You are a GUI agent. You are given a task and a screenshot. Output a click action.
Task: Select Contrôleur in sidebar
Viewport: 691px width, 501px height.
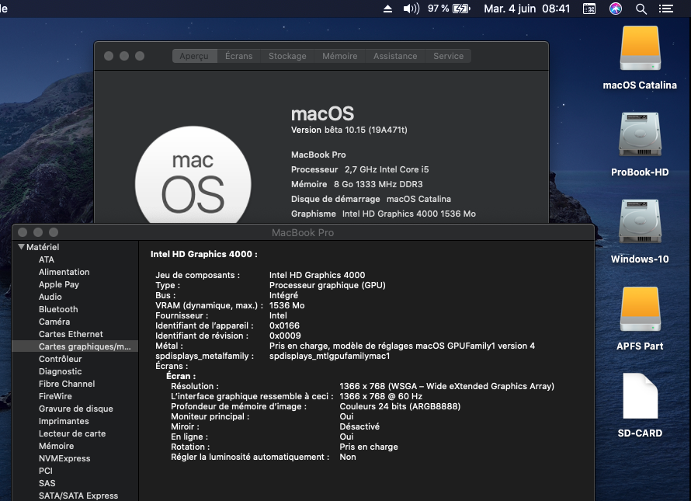[60, 359]
